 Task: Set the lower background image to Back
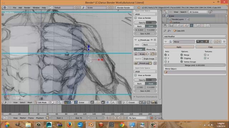[140, 84]
